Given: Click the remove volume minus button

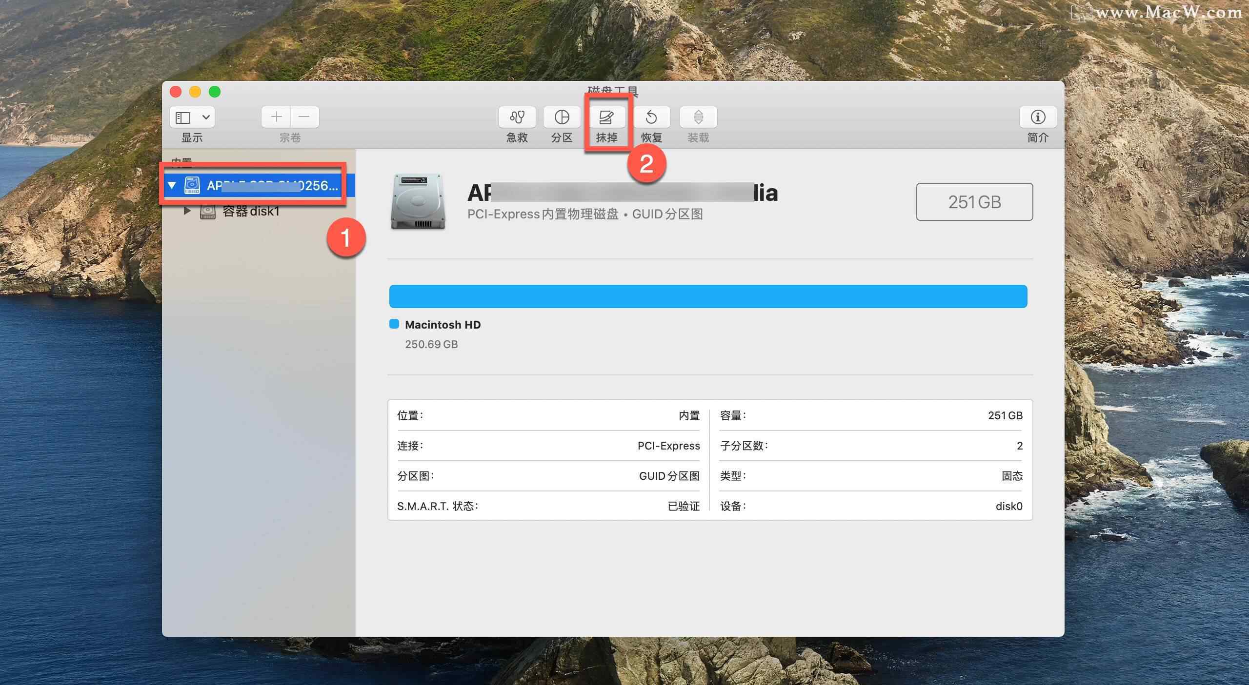Looking at the screenshot, I should tap(304, 117).
